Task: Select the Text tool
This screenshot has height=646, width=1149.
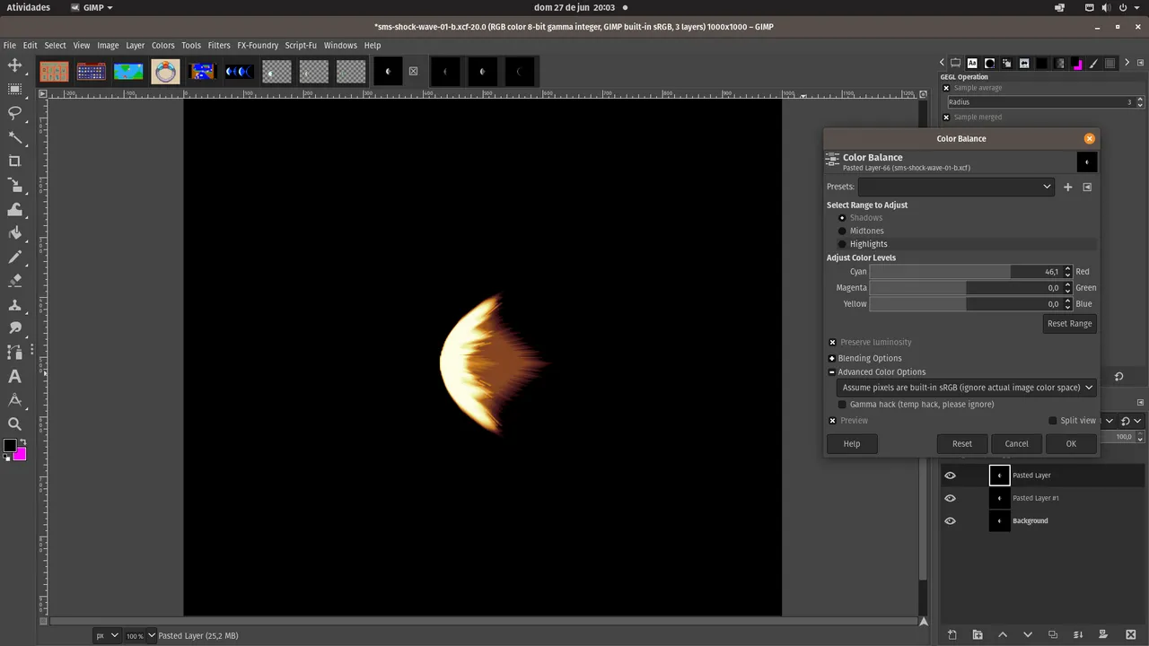Action: [x=15, y=377]
